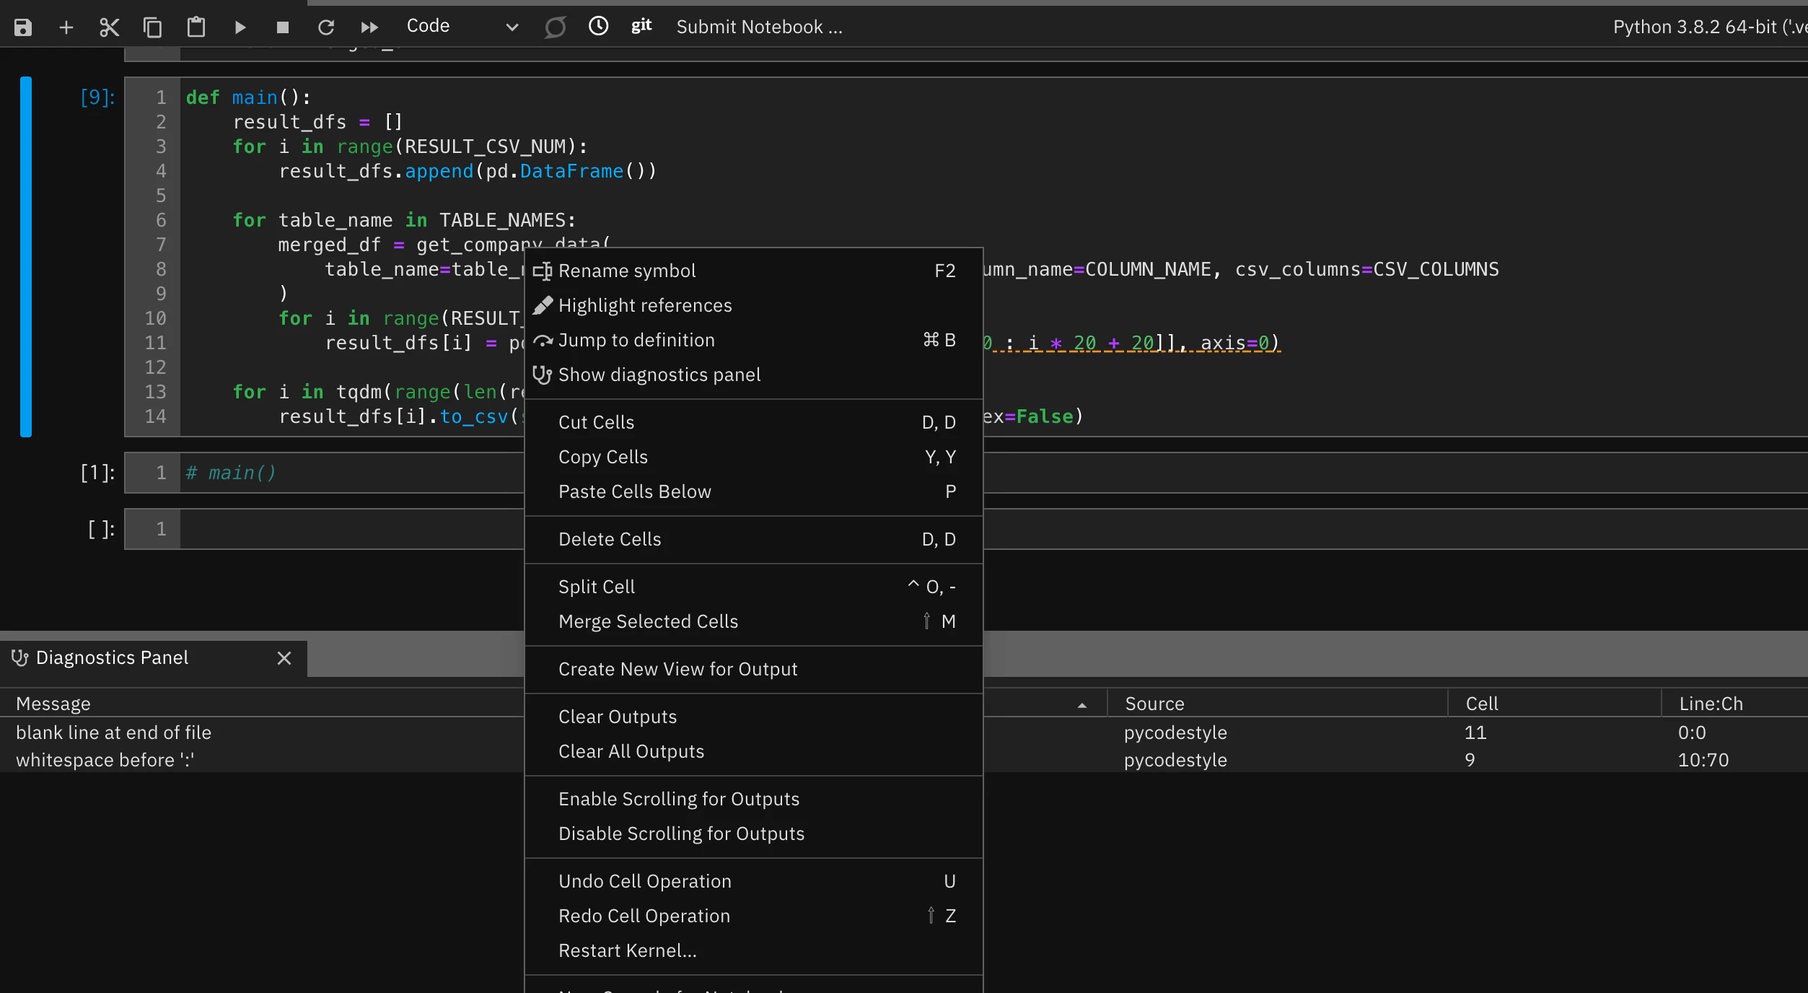Cut selected cells with scissors icon
The image size is (1808, 993).
point(110,27)
